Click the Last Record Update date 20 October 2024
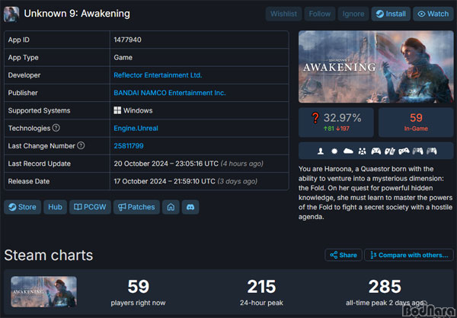Viewport: 457px width, 318px height. [166, 164]
